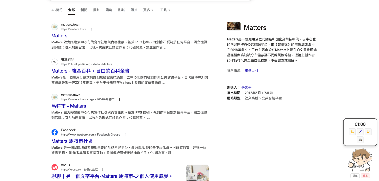Click the cartoon thumbs-up boy character
Image resolution: width=379 pixels, height=181 pixels.
pyautogui.click(x=360, y=161)
